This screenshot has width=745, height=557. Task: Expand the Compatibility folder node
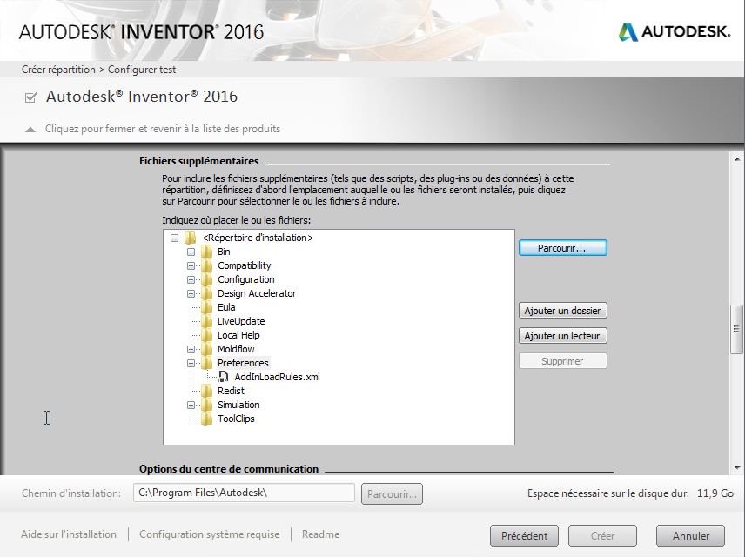click(191, 265)
